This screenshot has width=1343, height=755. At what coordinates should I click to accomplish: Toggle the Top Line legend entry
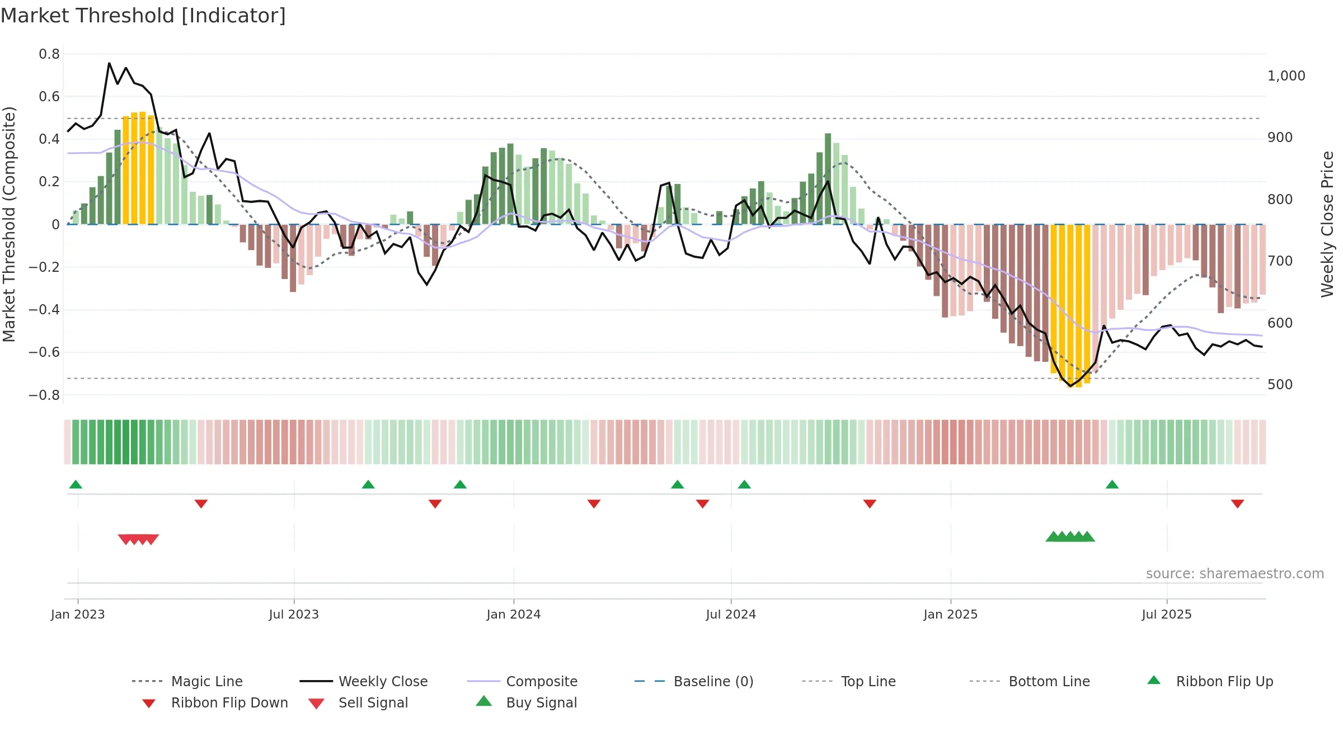click(x=849, y=681)
